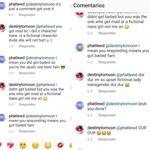Insert the kiss lips emoji
Viewport: 150px width, 150px height.
[x=60, y=145]
